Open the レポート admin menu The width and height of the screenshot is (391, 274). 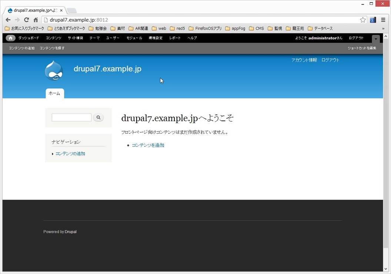175,38
